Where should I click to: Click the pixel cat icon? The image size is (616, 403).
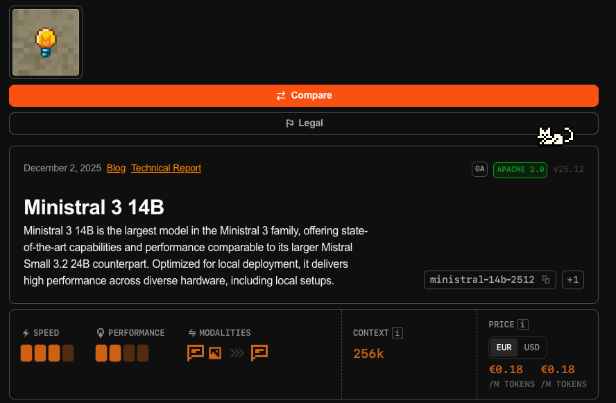click(556, 135)
